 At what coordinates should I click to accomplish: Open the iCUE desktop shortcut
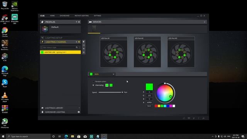pyautogui.click(x=5, y=57)
